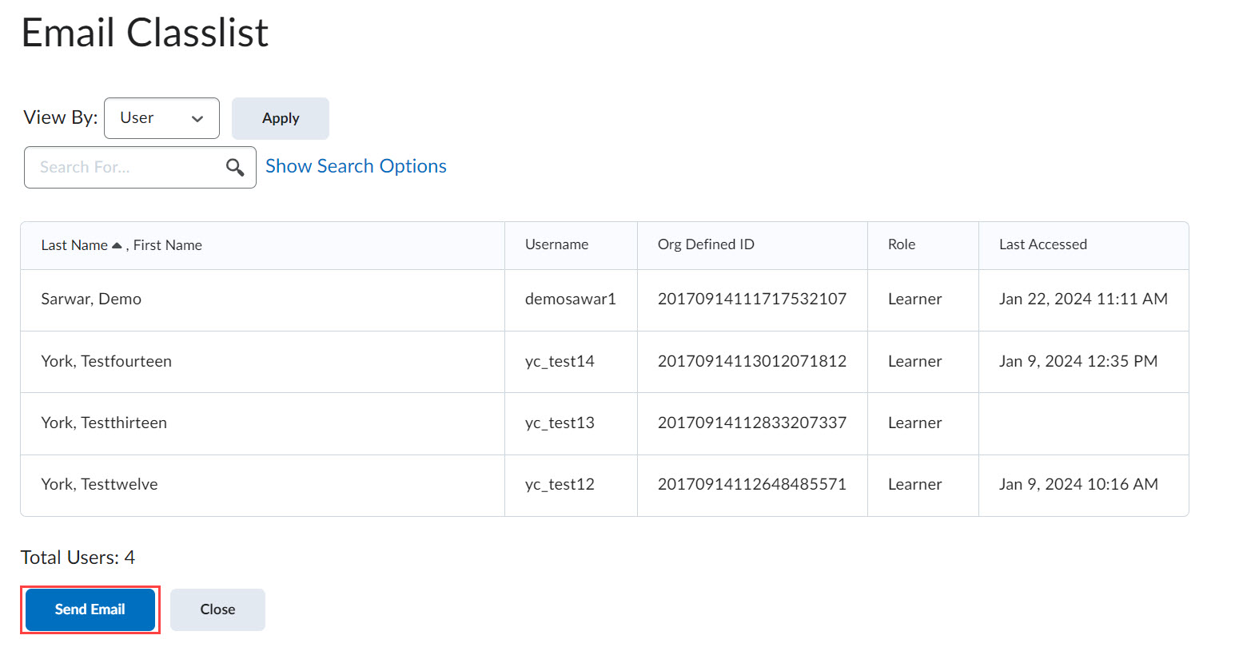This screenshot has width=1235, height=655.
Task: Click username yc_test12 cell
Action: pos(560,484)
